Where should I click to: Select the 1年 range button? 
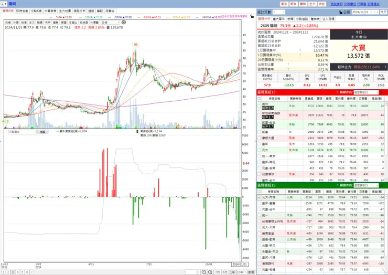(x=232, y=272)
